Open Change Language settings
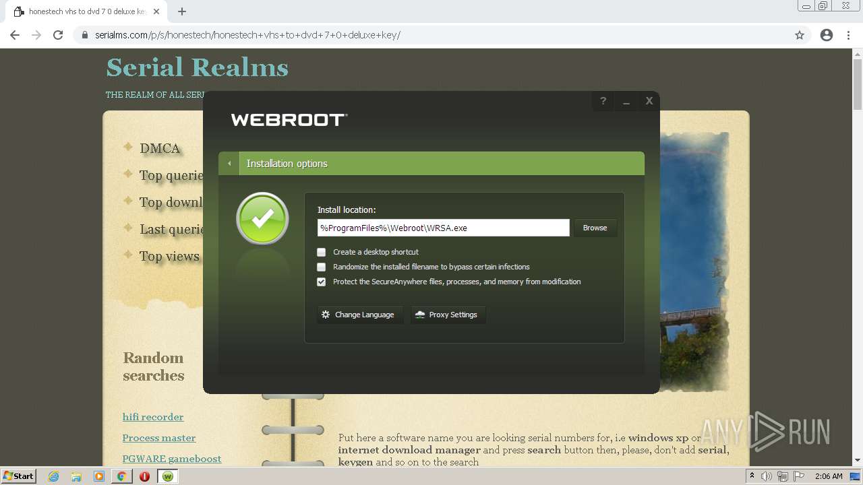This screenshot has width=863, height=485. pyautogui.click(x=360, y=315)
